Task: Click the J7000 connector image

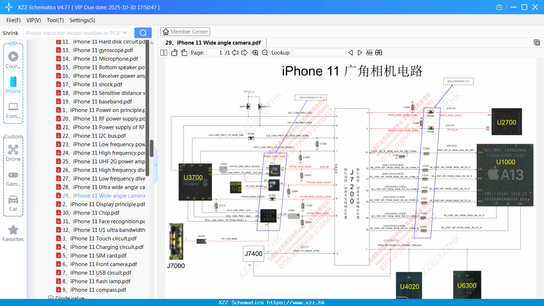Action: click(x=176, y=241)
